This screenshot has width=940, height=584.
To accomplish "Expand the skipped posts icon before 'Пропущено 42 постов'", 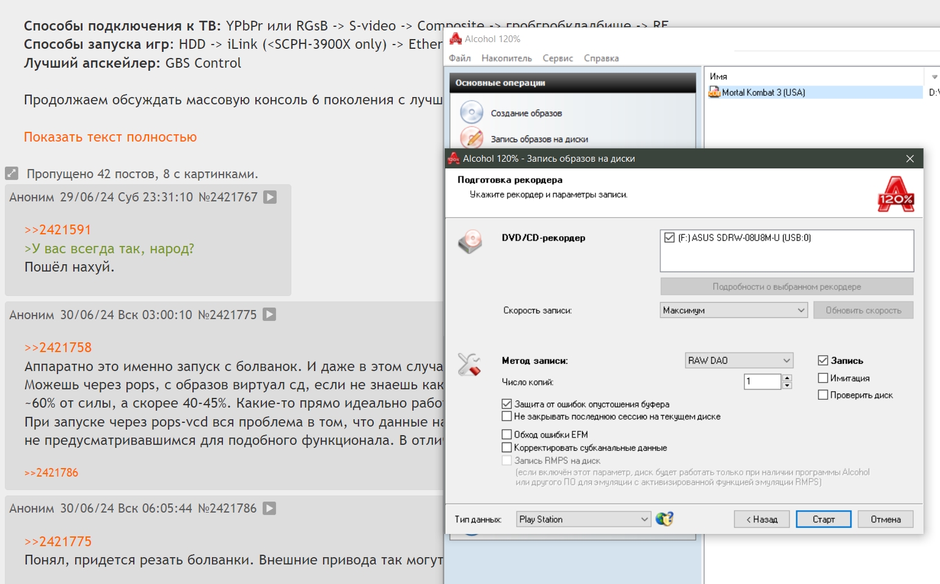I will pos(12,173).
